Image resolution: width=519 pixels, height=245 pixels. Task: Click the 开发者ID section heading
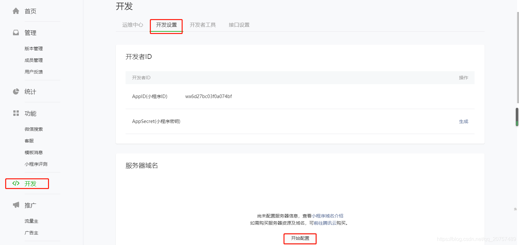pyautogui.click(x=139, y=57)
